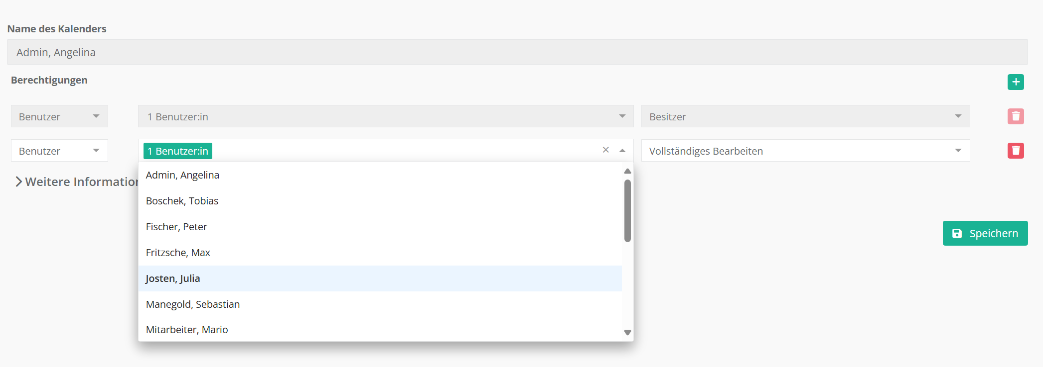This screenshot has height=367, width=1043.
Task: Select Josten, Julia from the list
Action: point(173,278)
